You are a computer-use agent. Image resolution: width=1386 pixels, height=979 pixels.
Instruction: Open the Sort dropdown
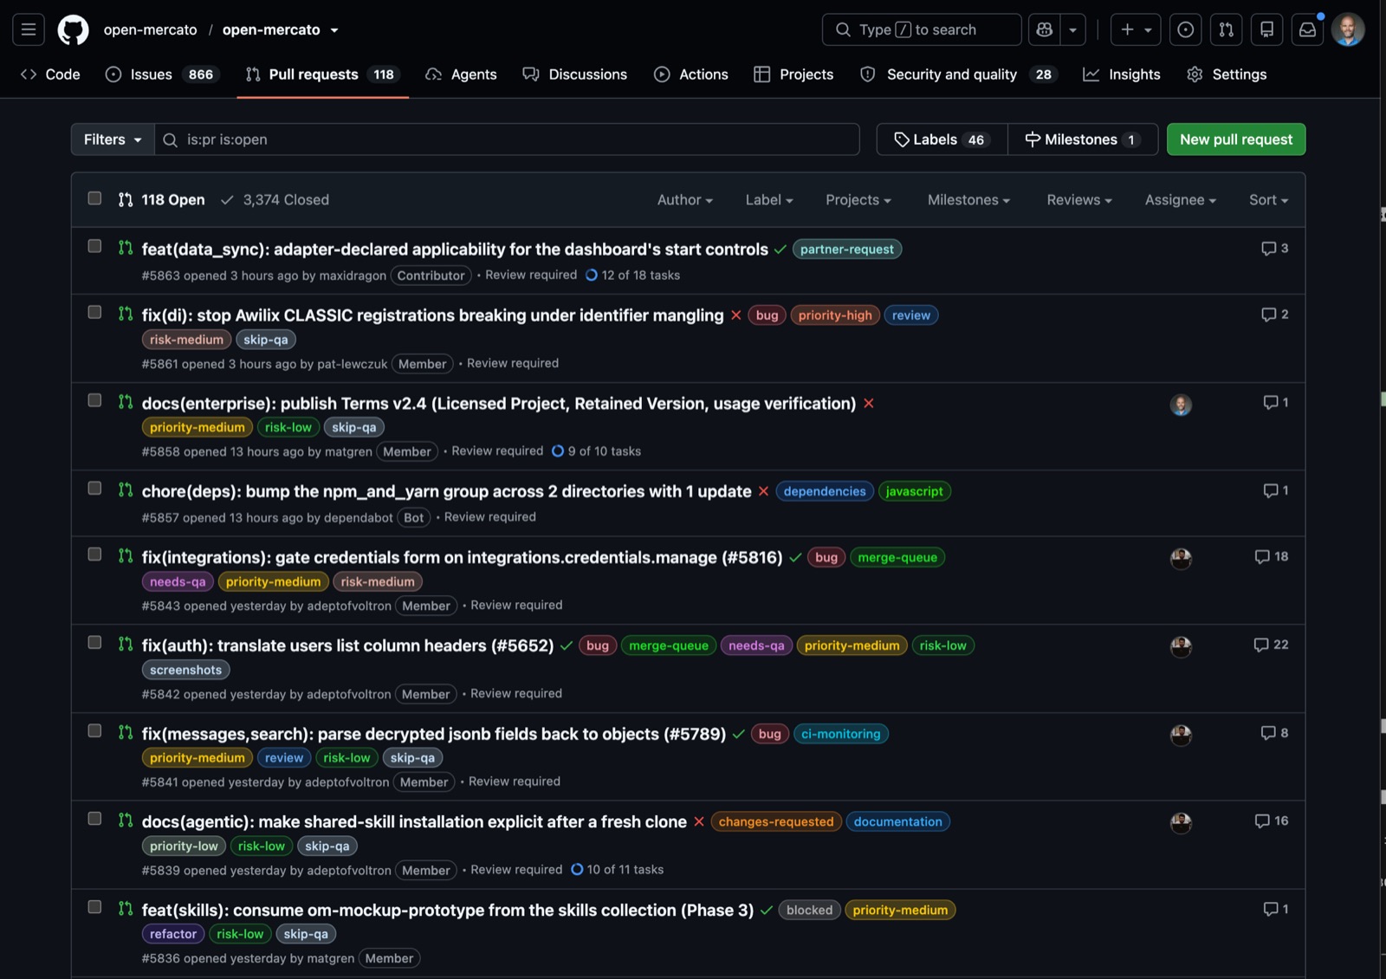(1268, 200)
